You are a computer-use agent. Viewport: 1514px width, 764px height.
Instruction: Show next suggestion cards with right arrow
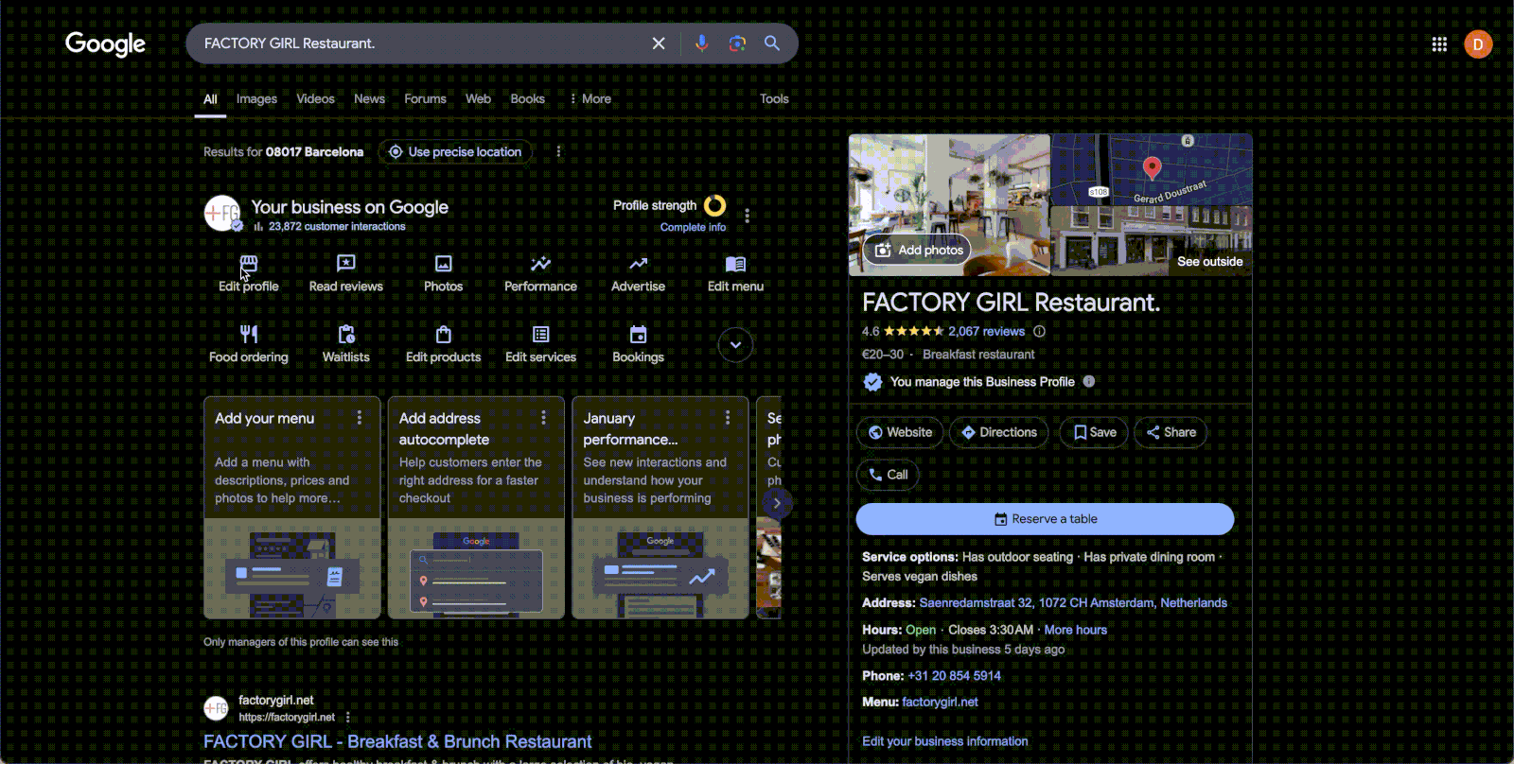777,503
